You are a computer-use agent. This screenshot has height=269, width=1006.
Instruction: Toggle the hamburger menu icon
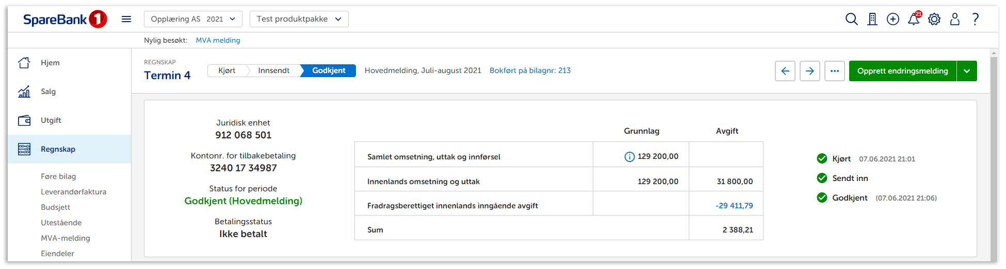pyautogui.click(x=126, y=20)
